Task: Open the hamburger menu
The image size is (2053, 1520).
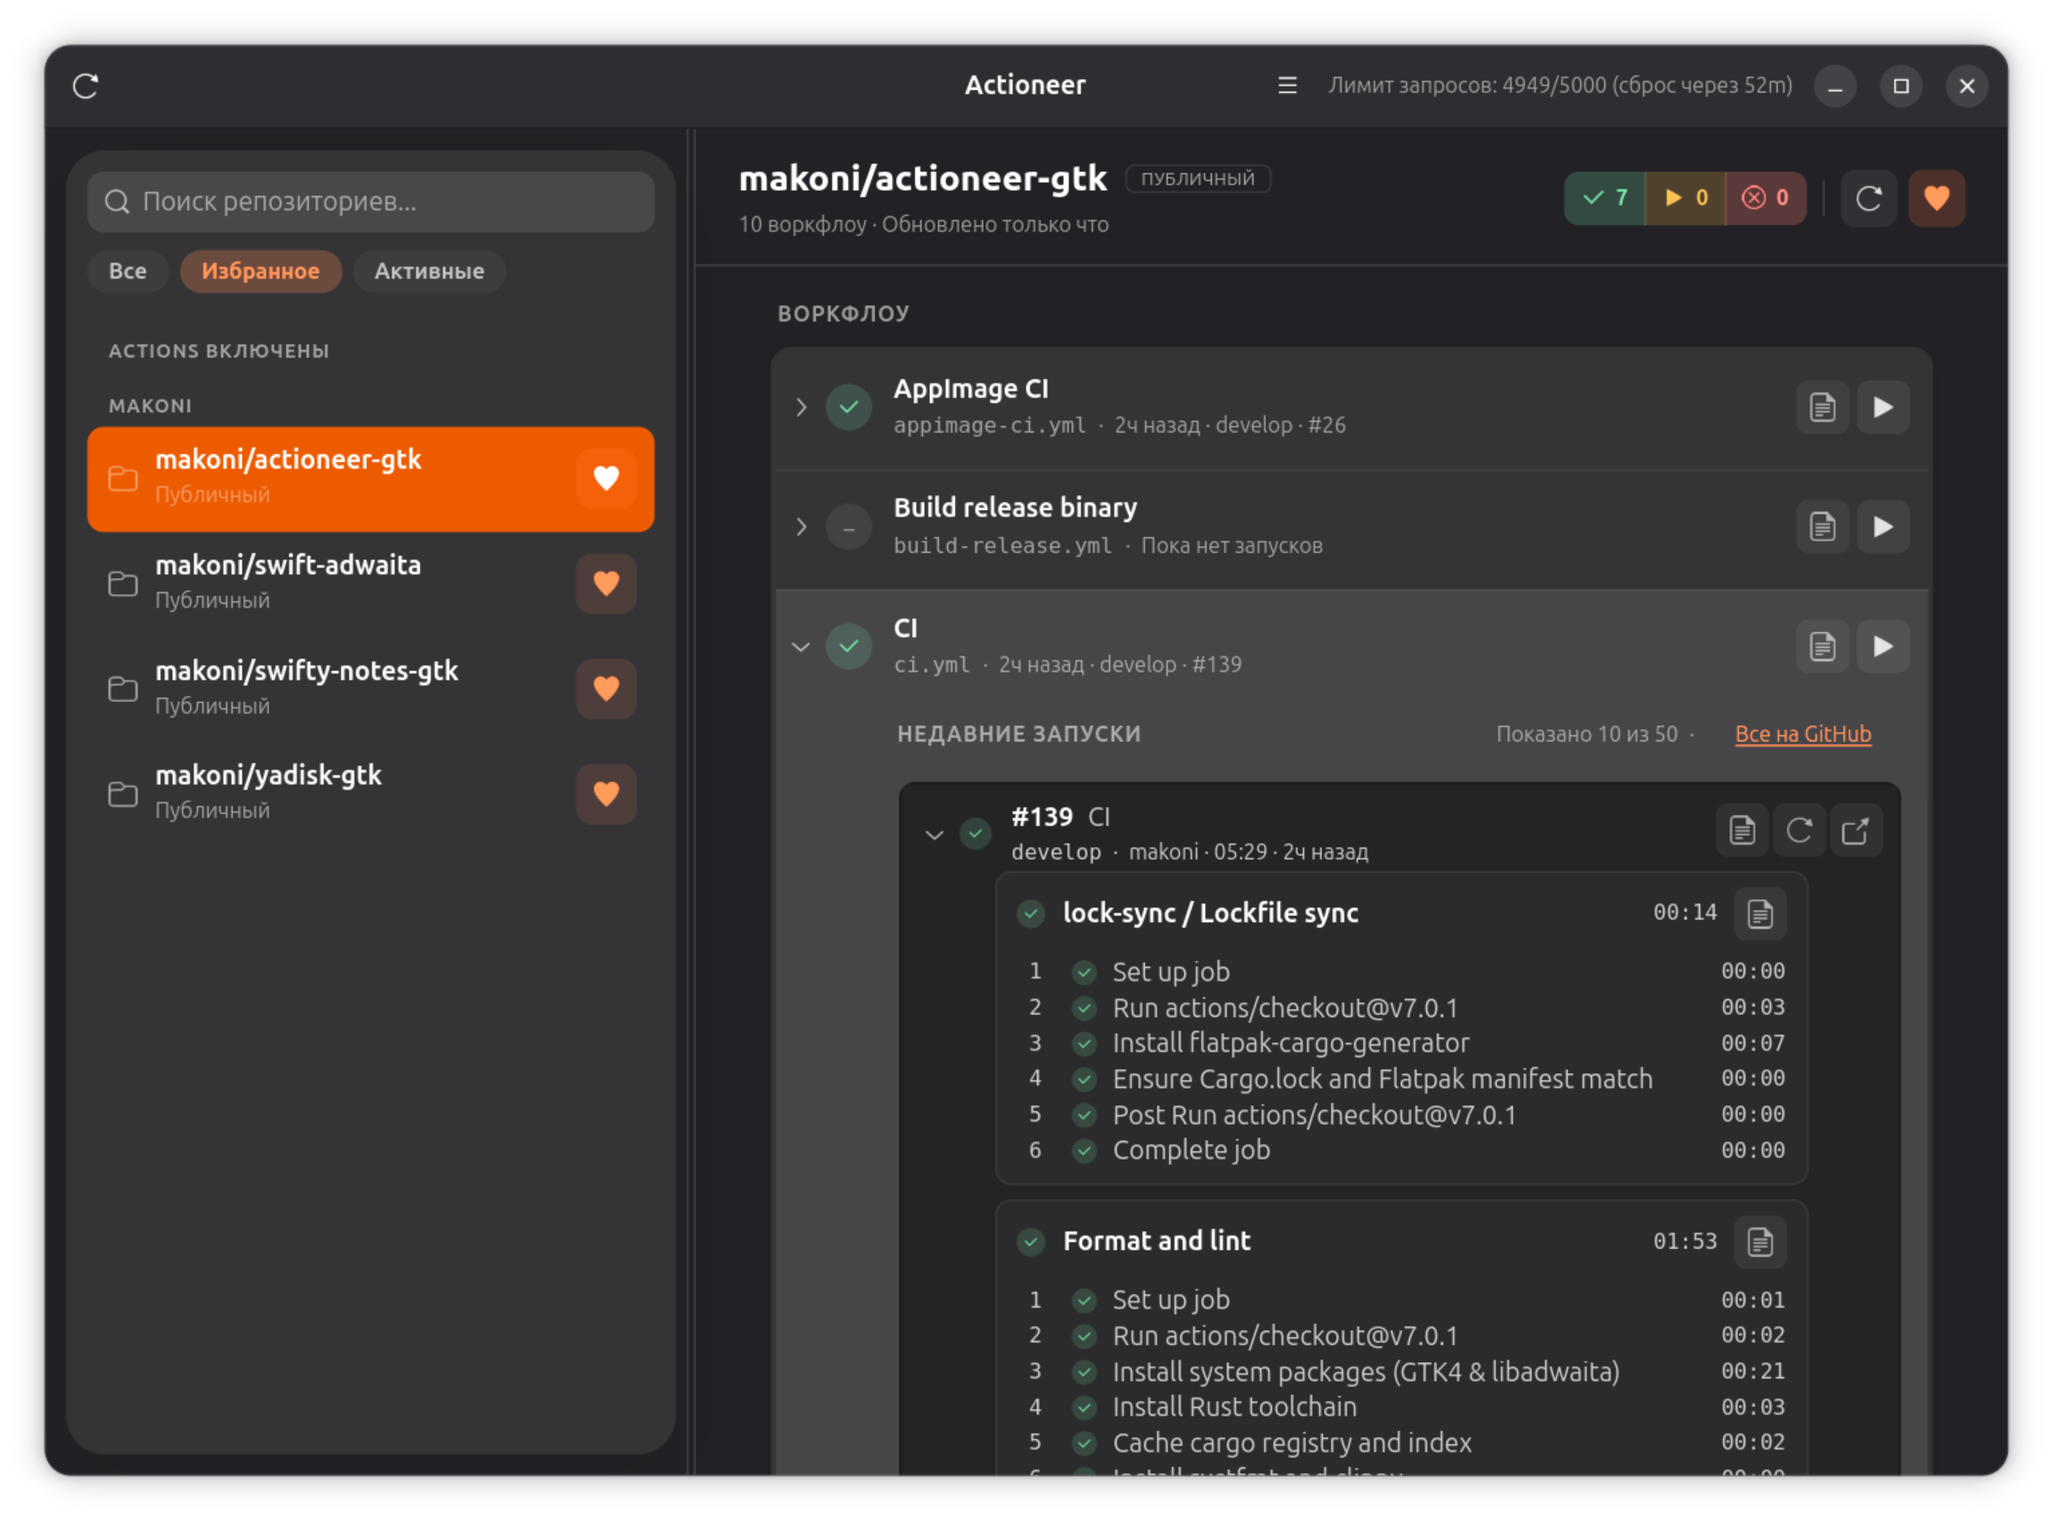Action: pos(1287,86)
